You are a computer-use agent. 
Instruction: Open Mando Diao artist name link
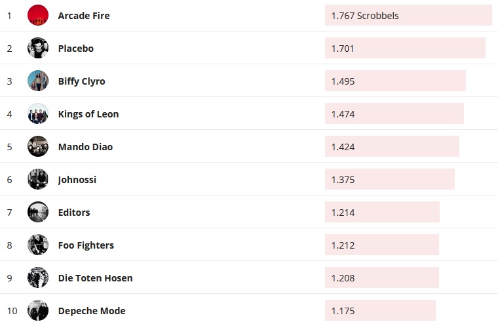pyautogui.click(x=85, y=147)
